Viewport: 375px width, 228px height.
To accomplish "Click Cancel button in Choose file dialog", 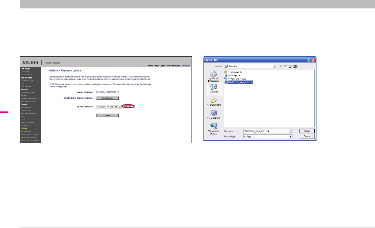I will click(x=307, y=136).
